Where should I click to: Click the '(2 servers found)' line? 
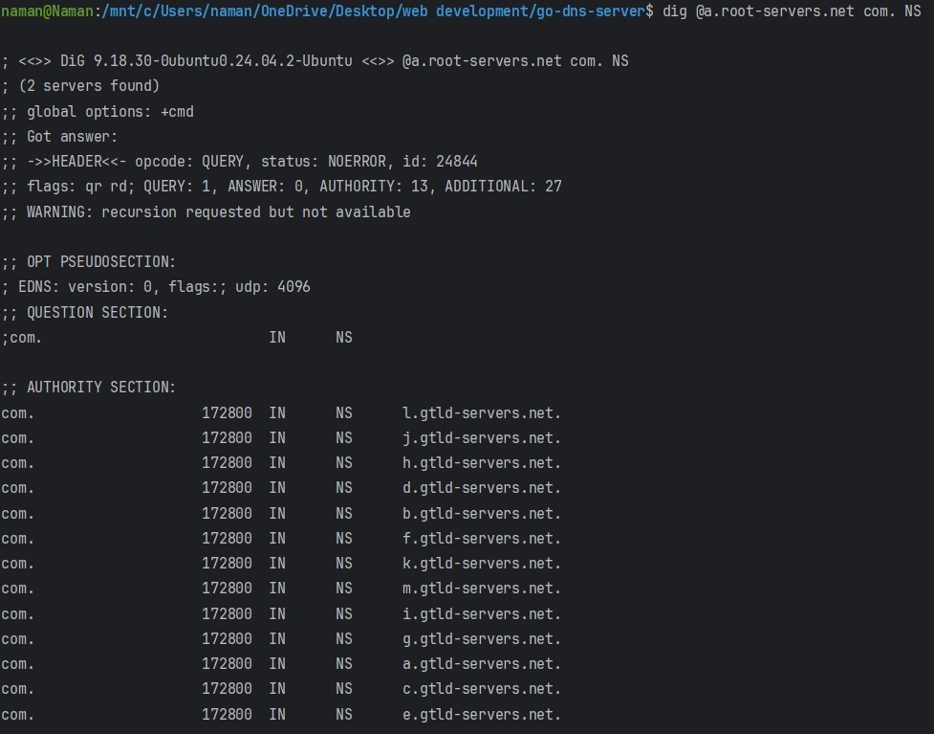(x=80, y=86)
